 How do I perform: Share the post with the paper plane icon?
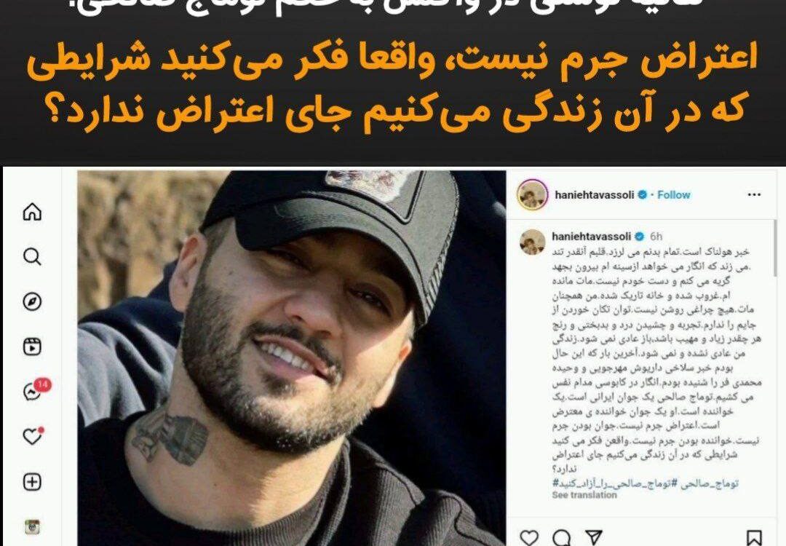[x=594, y=537]
